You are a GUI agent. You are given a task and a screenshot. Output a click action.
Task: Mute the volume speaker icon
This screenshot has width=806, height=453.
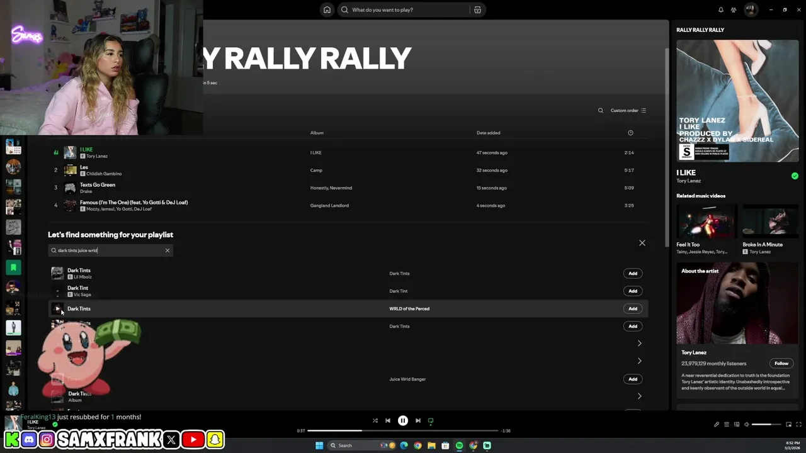click(x=747, y=424)
